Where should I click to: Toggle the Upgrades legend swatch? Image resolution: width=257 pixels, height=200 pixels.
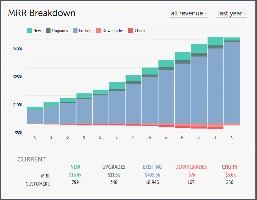(x=48, y=30)
